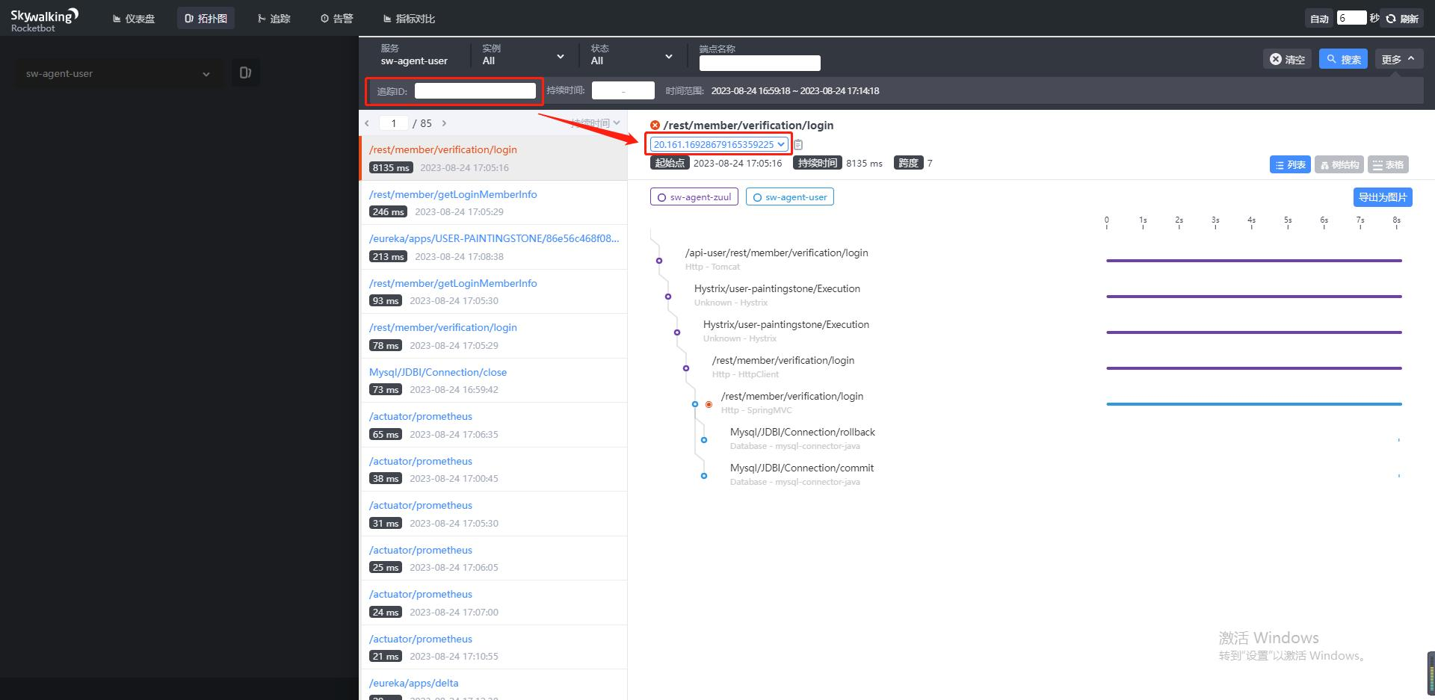Click the 时间范围 time range value
The width and height of the screenshot is (1435, 700).
795,90
